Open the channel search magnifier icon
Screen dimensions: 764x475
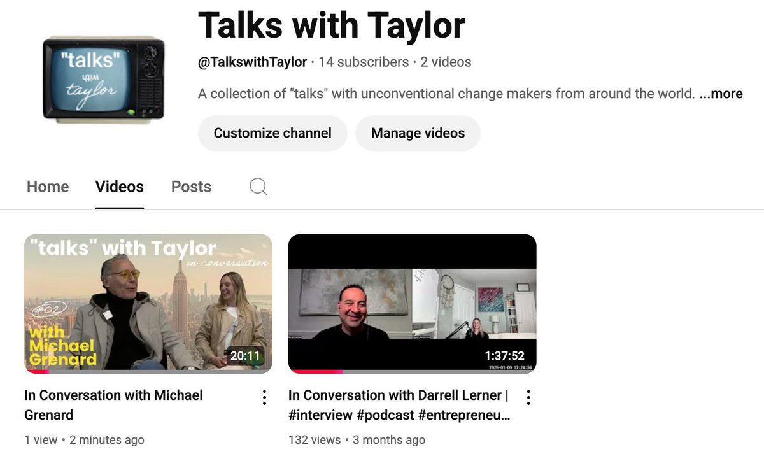click(258, 187)
